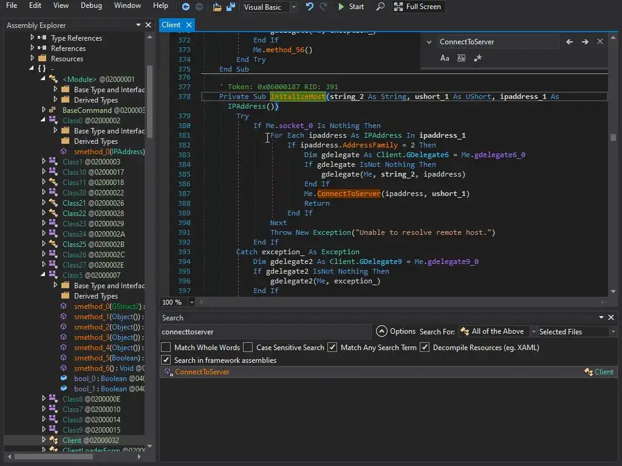Click the Save All toolbar icon
The height and width of the screenshot is (466, 622).
230,7
